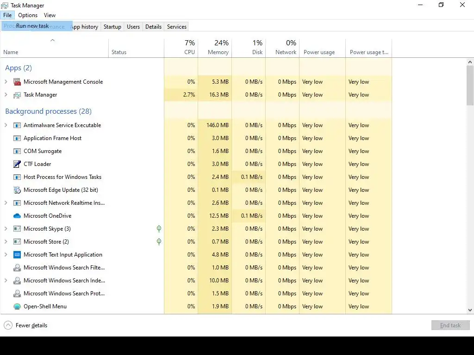Click the 146.0 MB memory value

[x=218, y=125]
